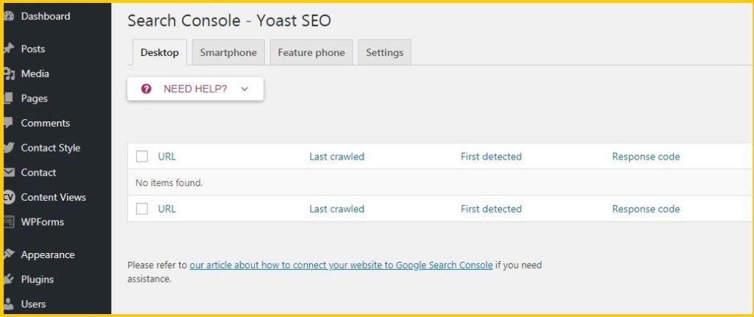Screen dimensions: 754x317
Task: Tick the select-all checkbox in table footer
Action: [x=142, y=209]
